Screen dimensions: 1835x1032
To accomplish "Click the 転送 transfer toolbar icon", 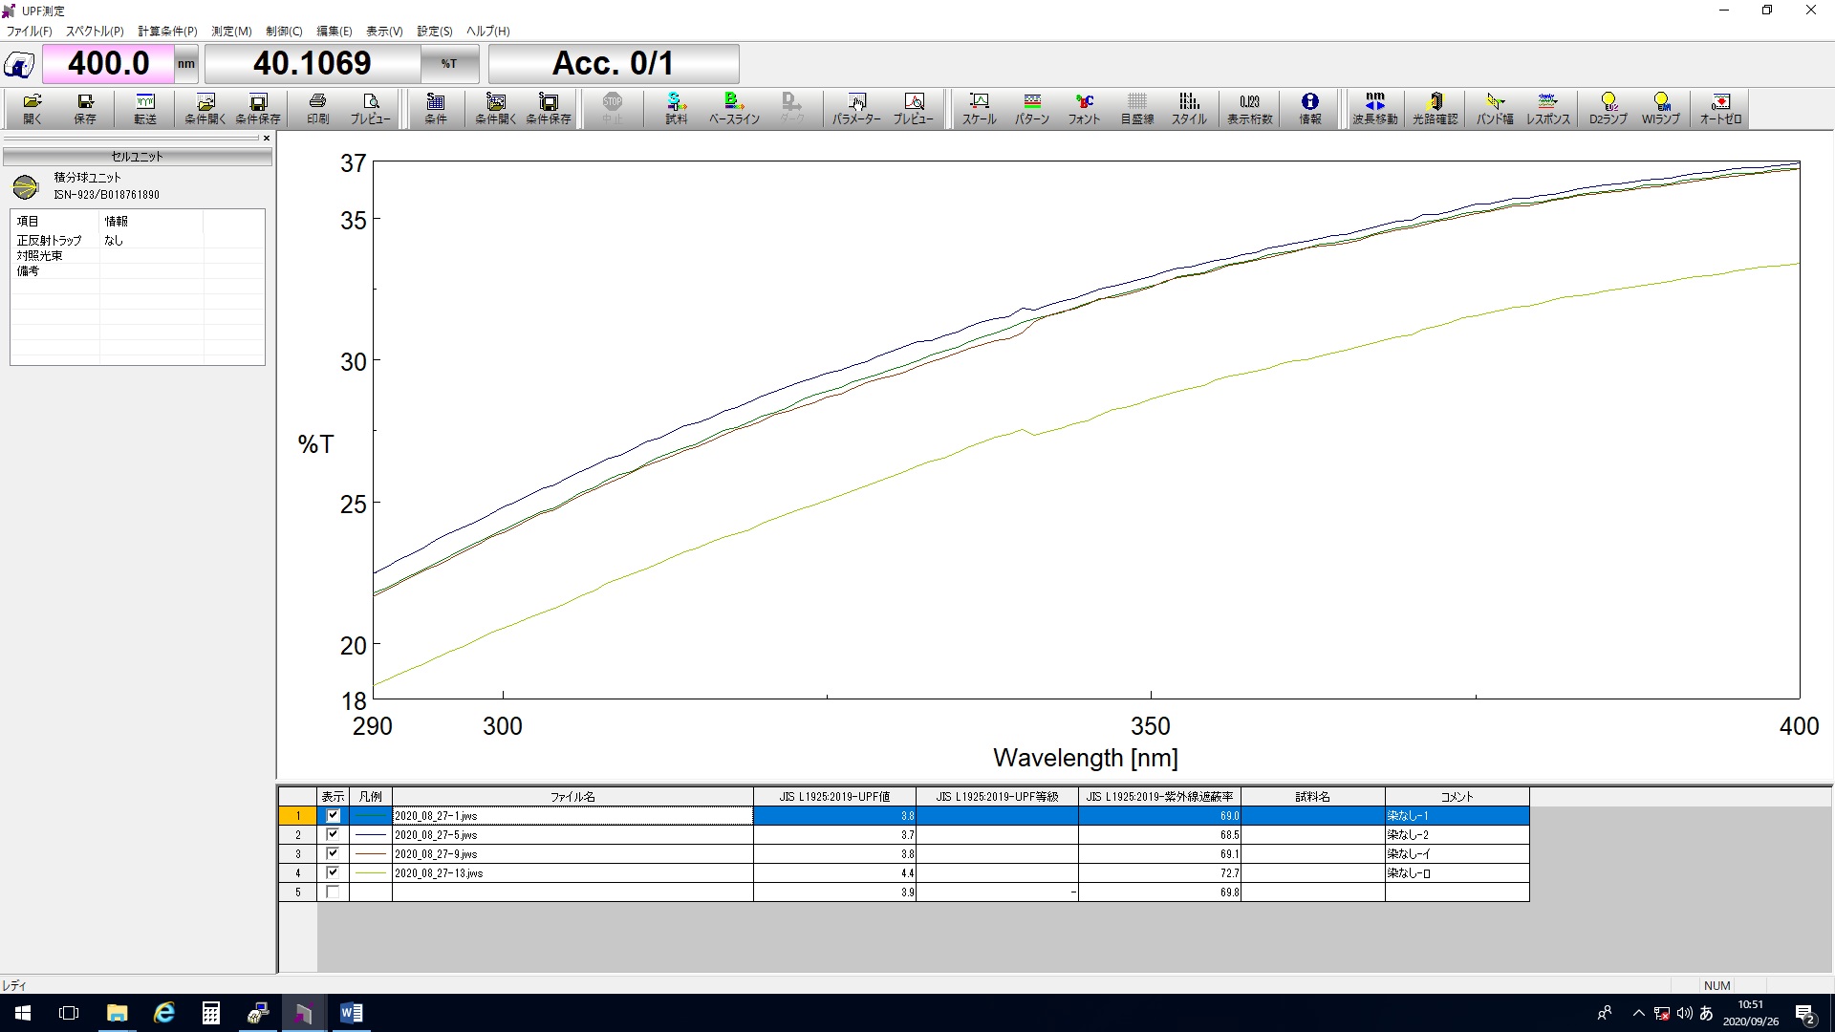I will 145,108.
